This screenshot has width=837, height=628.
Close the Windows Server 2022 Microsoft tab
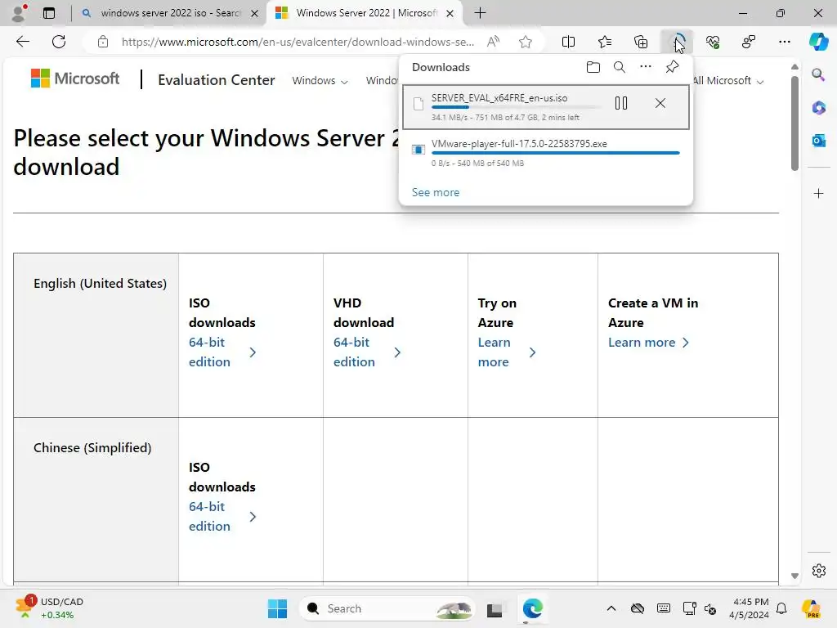[x=450, y=13]
